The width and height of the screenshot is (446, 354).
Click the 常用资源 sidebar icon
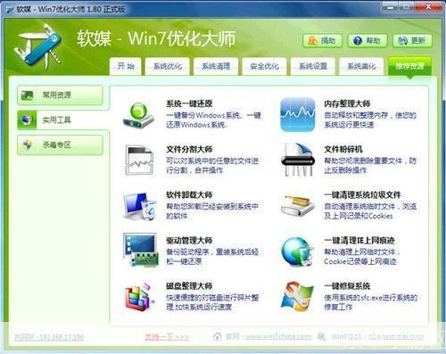pyautogui.click(x=27, y=95)
